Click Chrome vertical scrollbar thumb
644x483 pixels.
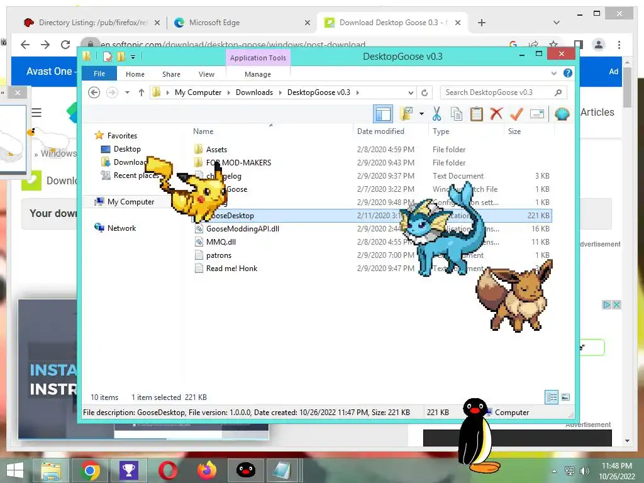pyautogui.click(x=627, y=87)
